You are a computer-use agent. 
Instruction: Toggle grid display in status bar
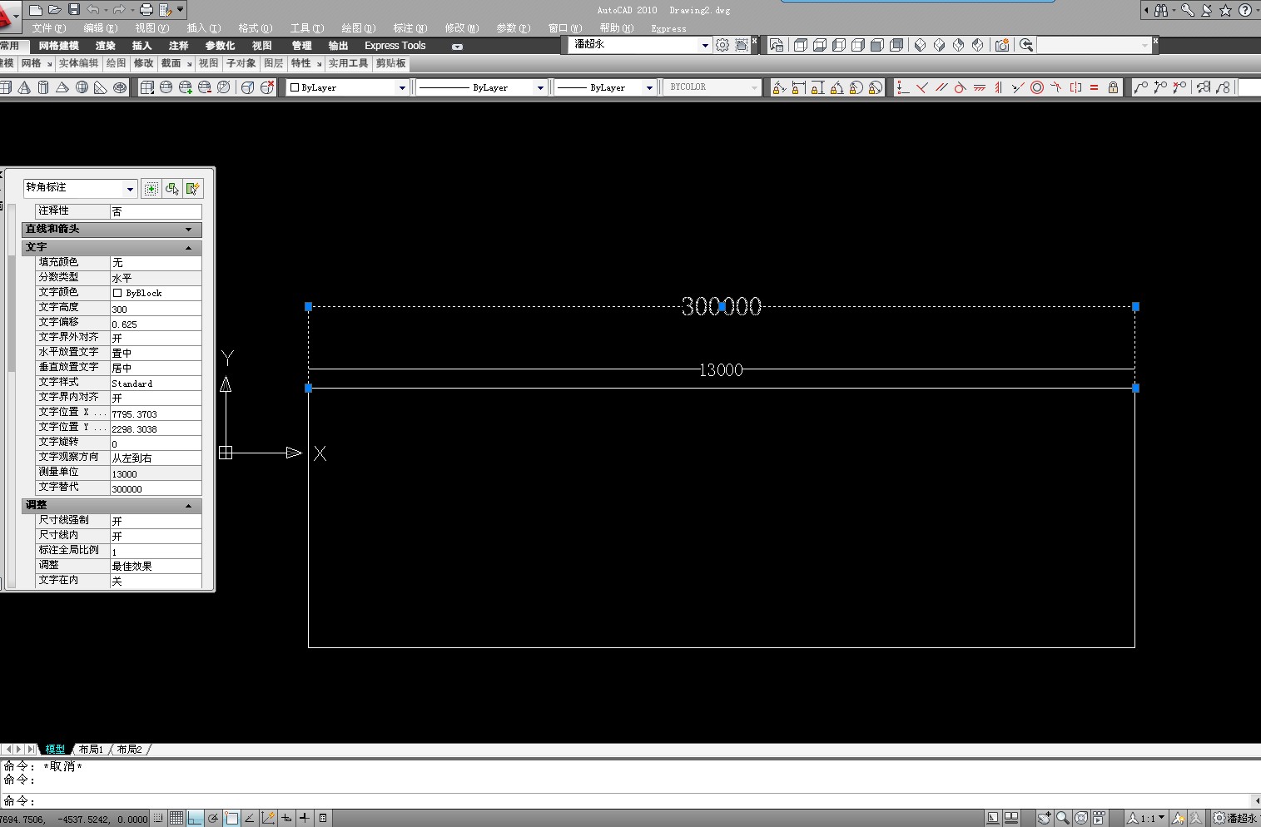click(176, 819)
